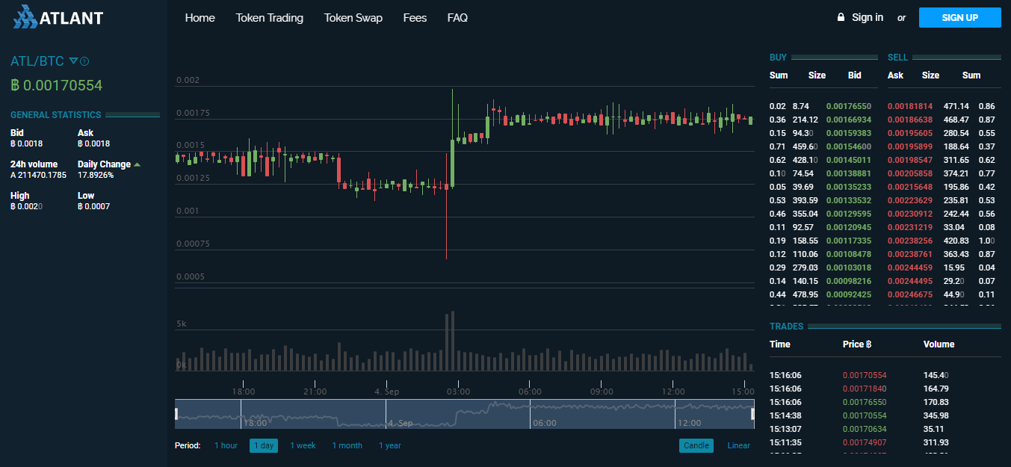This screenshot has height=467, width=1011.
Task: Select the sell order at ask 0.00205858
Action: click(x=944, y=173)
